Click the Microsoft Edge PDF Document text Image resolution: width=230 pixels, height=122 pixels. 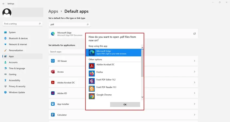point(70,35)
